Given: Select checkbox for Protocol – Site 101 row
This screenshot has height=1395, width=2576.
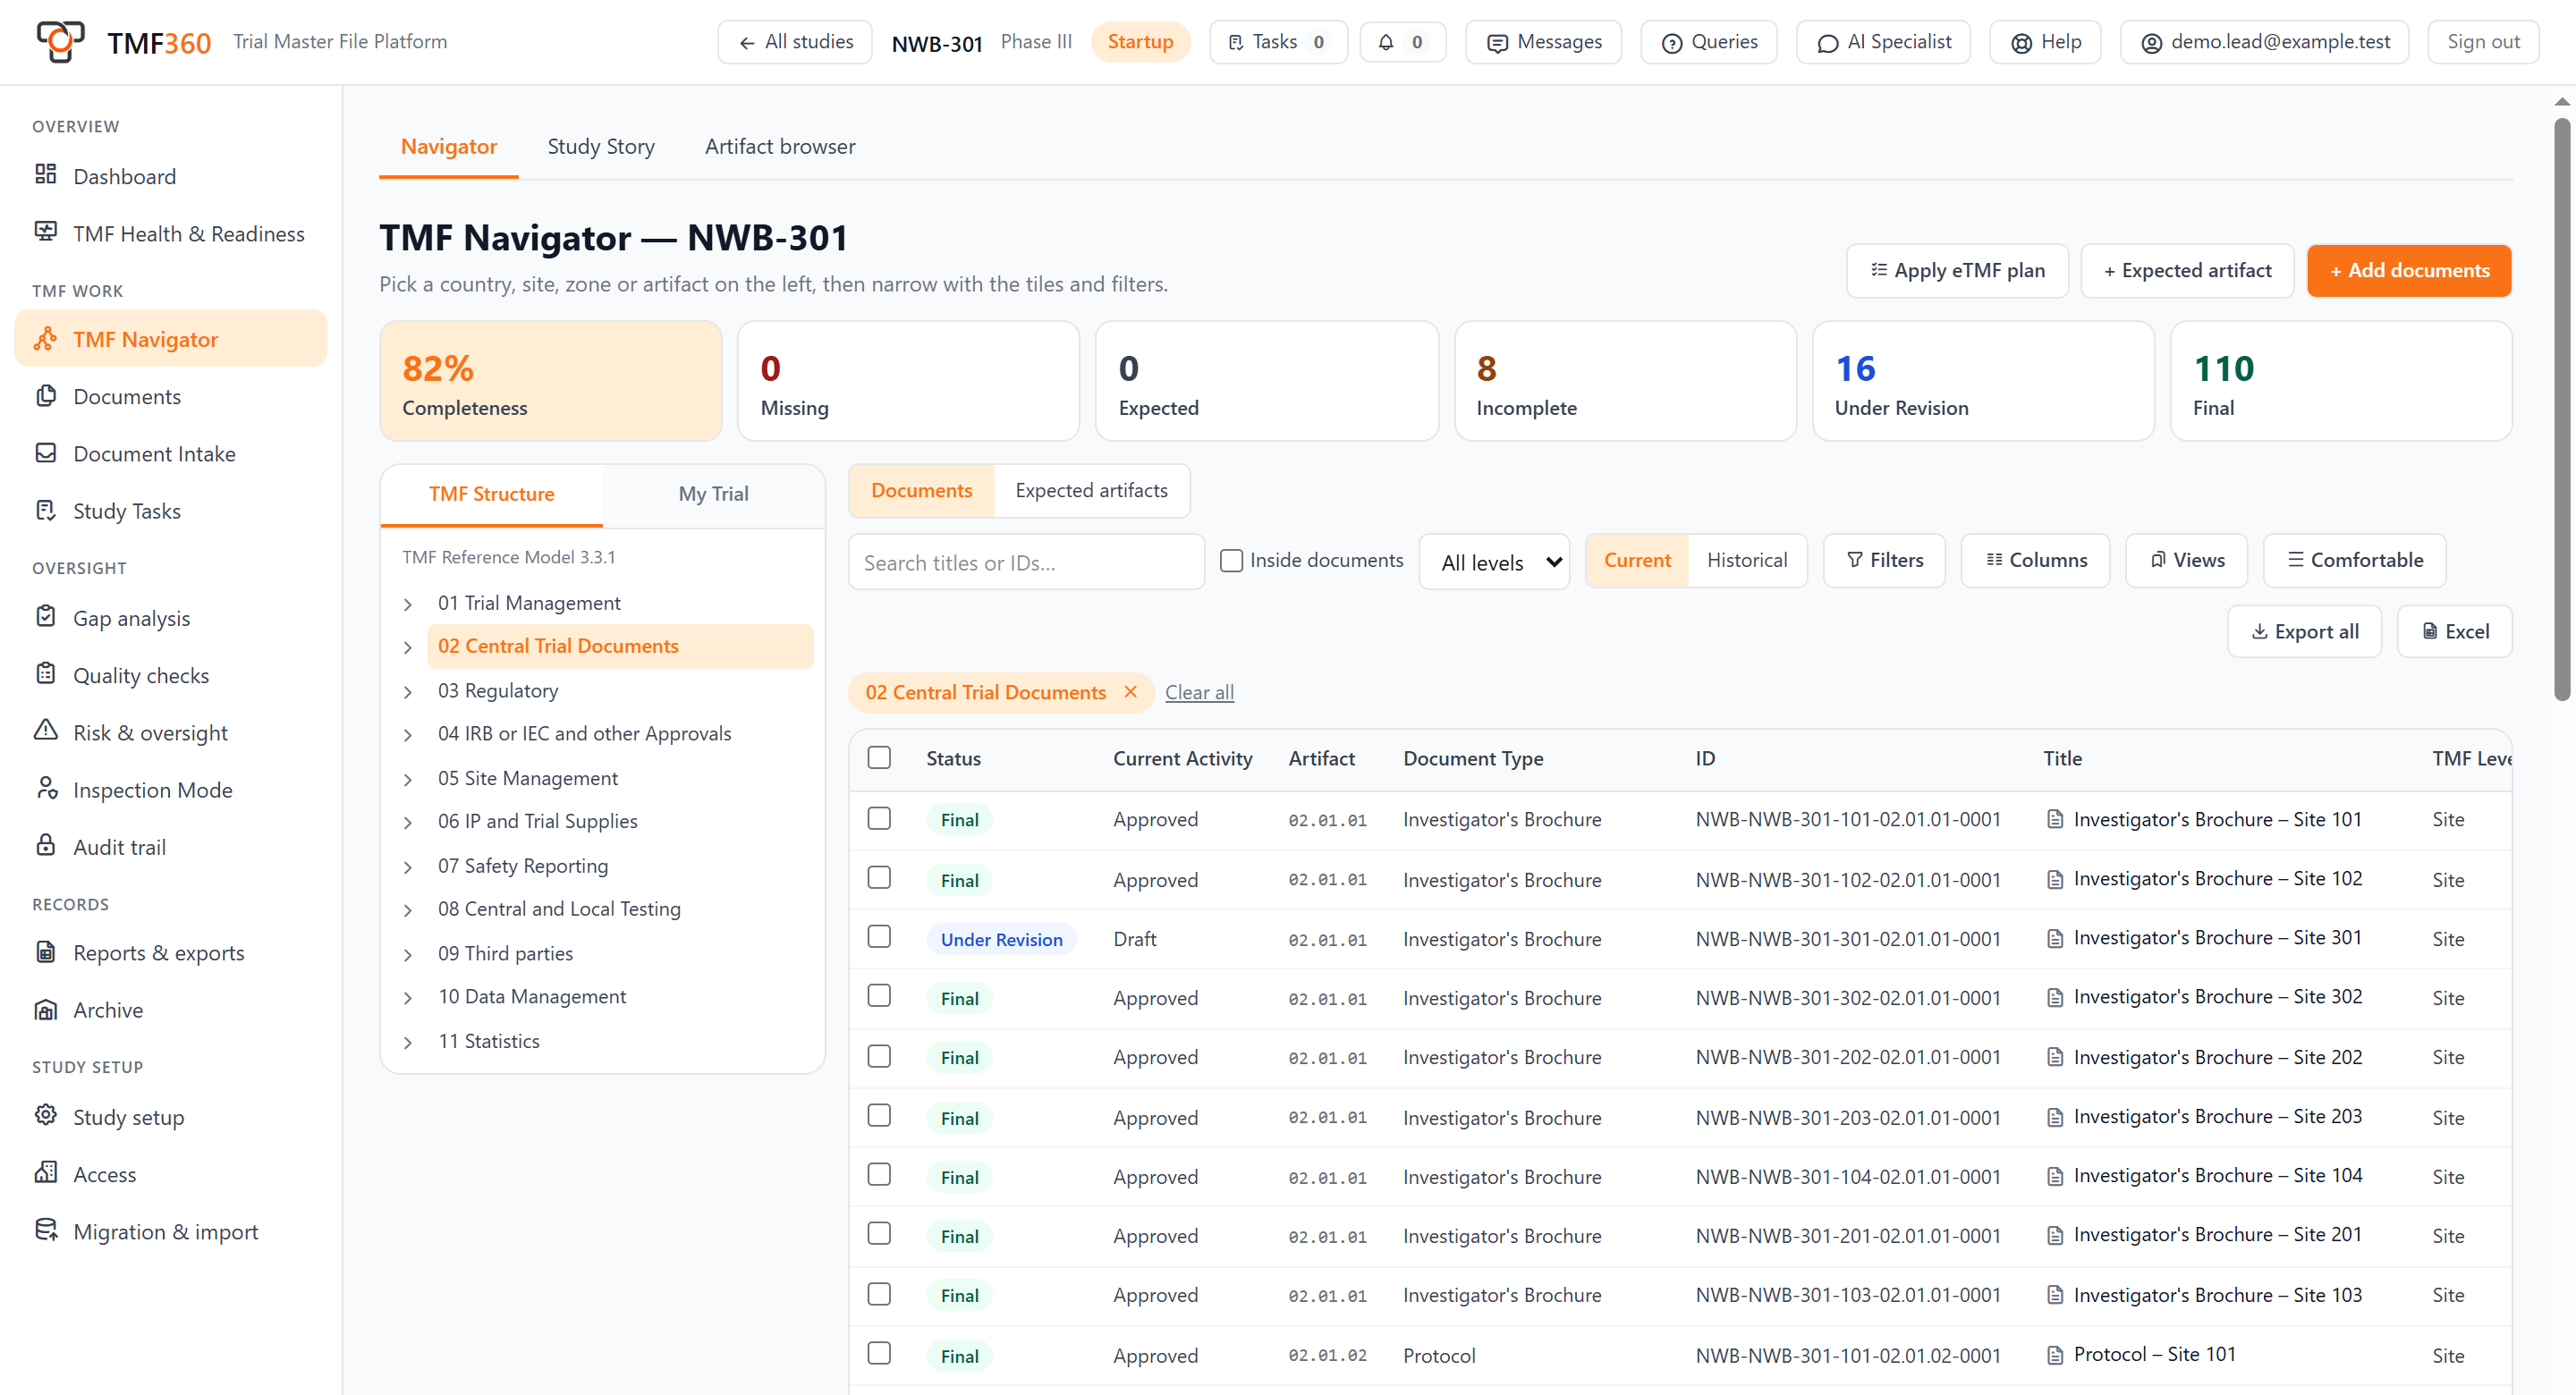Looking at the screenshot, I should pos(879,1355).
